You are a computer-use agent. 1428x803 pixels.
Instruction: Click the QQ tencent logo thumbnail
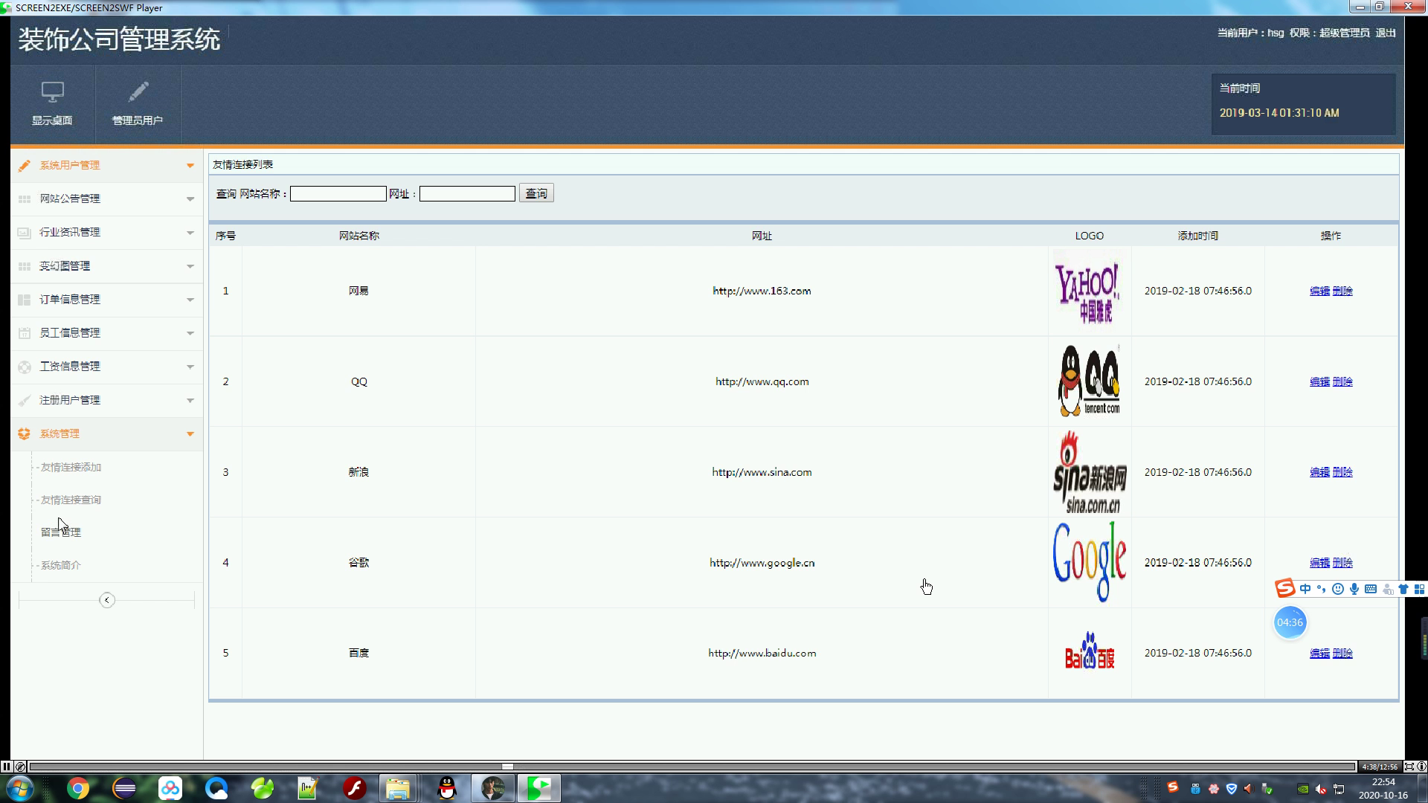click(x=1090, y=381)
